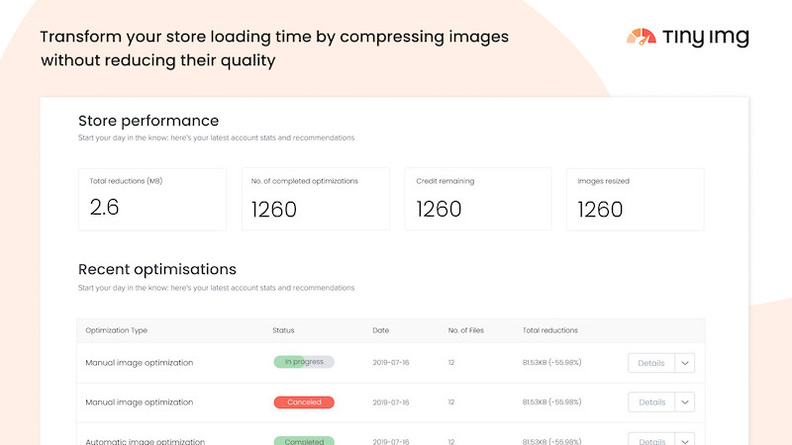
Task: Select the Images resized 1260 card
Action: point(635,200)
